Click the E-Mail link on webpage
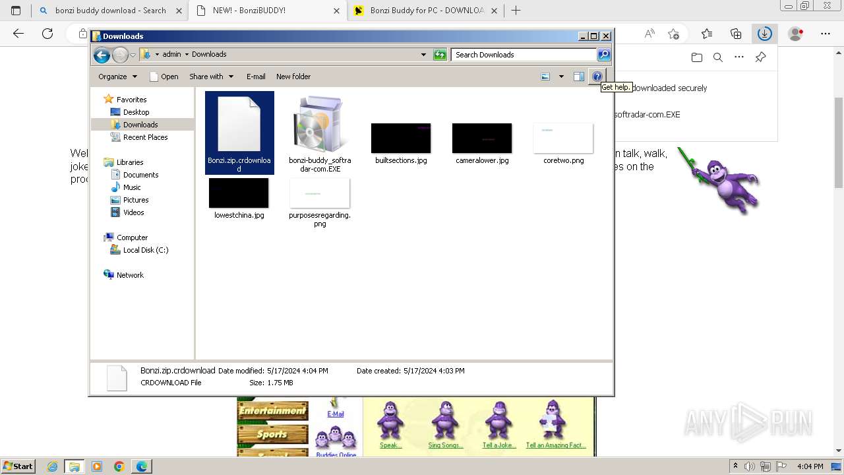The width and height of the screenshot is (844, 475). point(336,414)
